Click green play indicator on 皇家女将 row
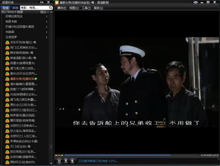The height and width of the screenshot is (166, 220). (36, 79)
